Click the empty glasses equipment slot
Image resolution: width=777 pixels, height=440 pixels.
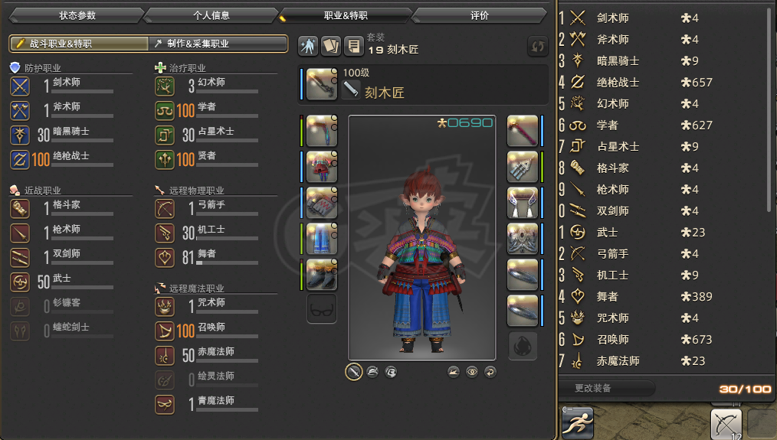322,309
